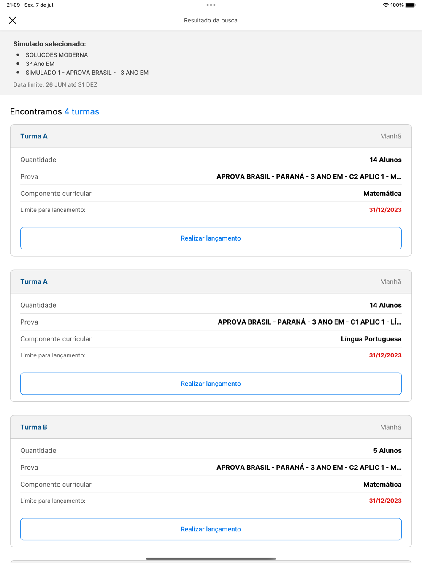Tap red date 31/12/2023 in Turma B card
Image resolution: width=422 pixels, height=563 pixels.
tap(385, 501)
